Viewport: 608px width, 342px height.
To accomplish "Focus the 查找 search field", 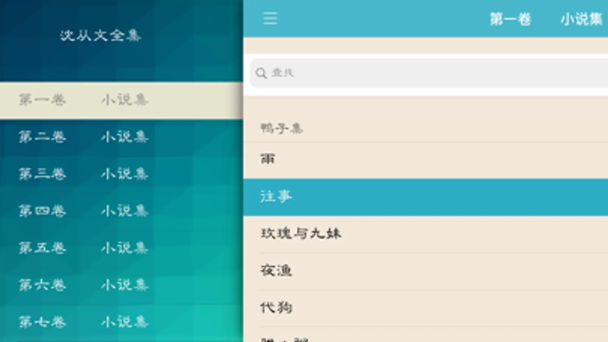I will click(429, 73).
